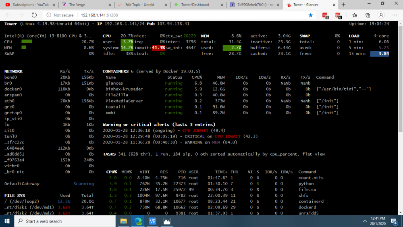Close the Edit Topic - Unraid tab
The height and width of the screenshot is (227, 403).
[x=166, y=5]
